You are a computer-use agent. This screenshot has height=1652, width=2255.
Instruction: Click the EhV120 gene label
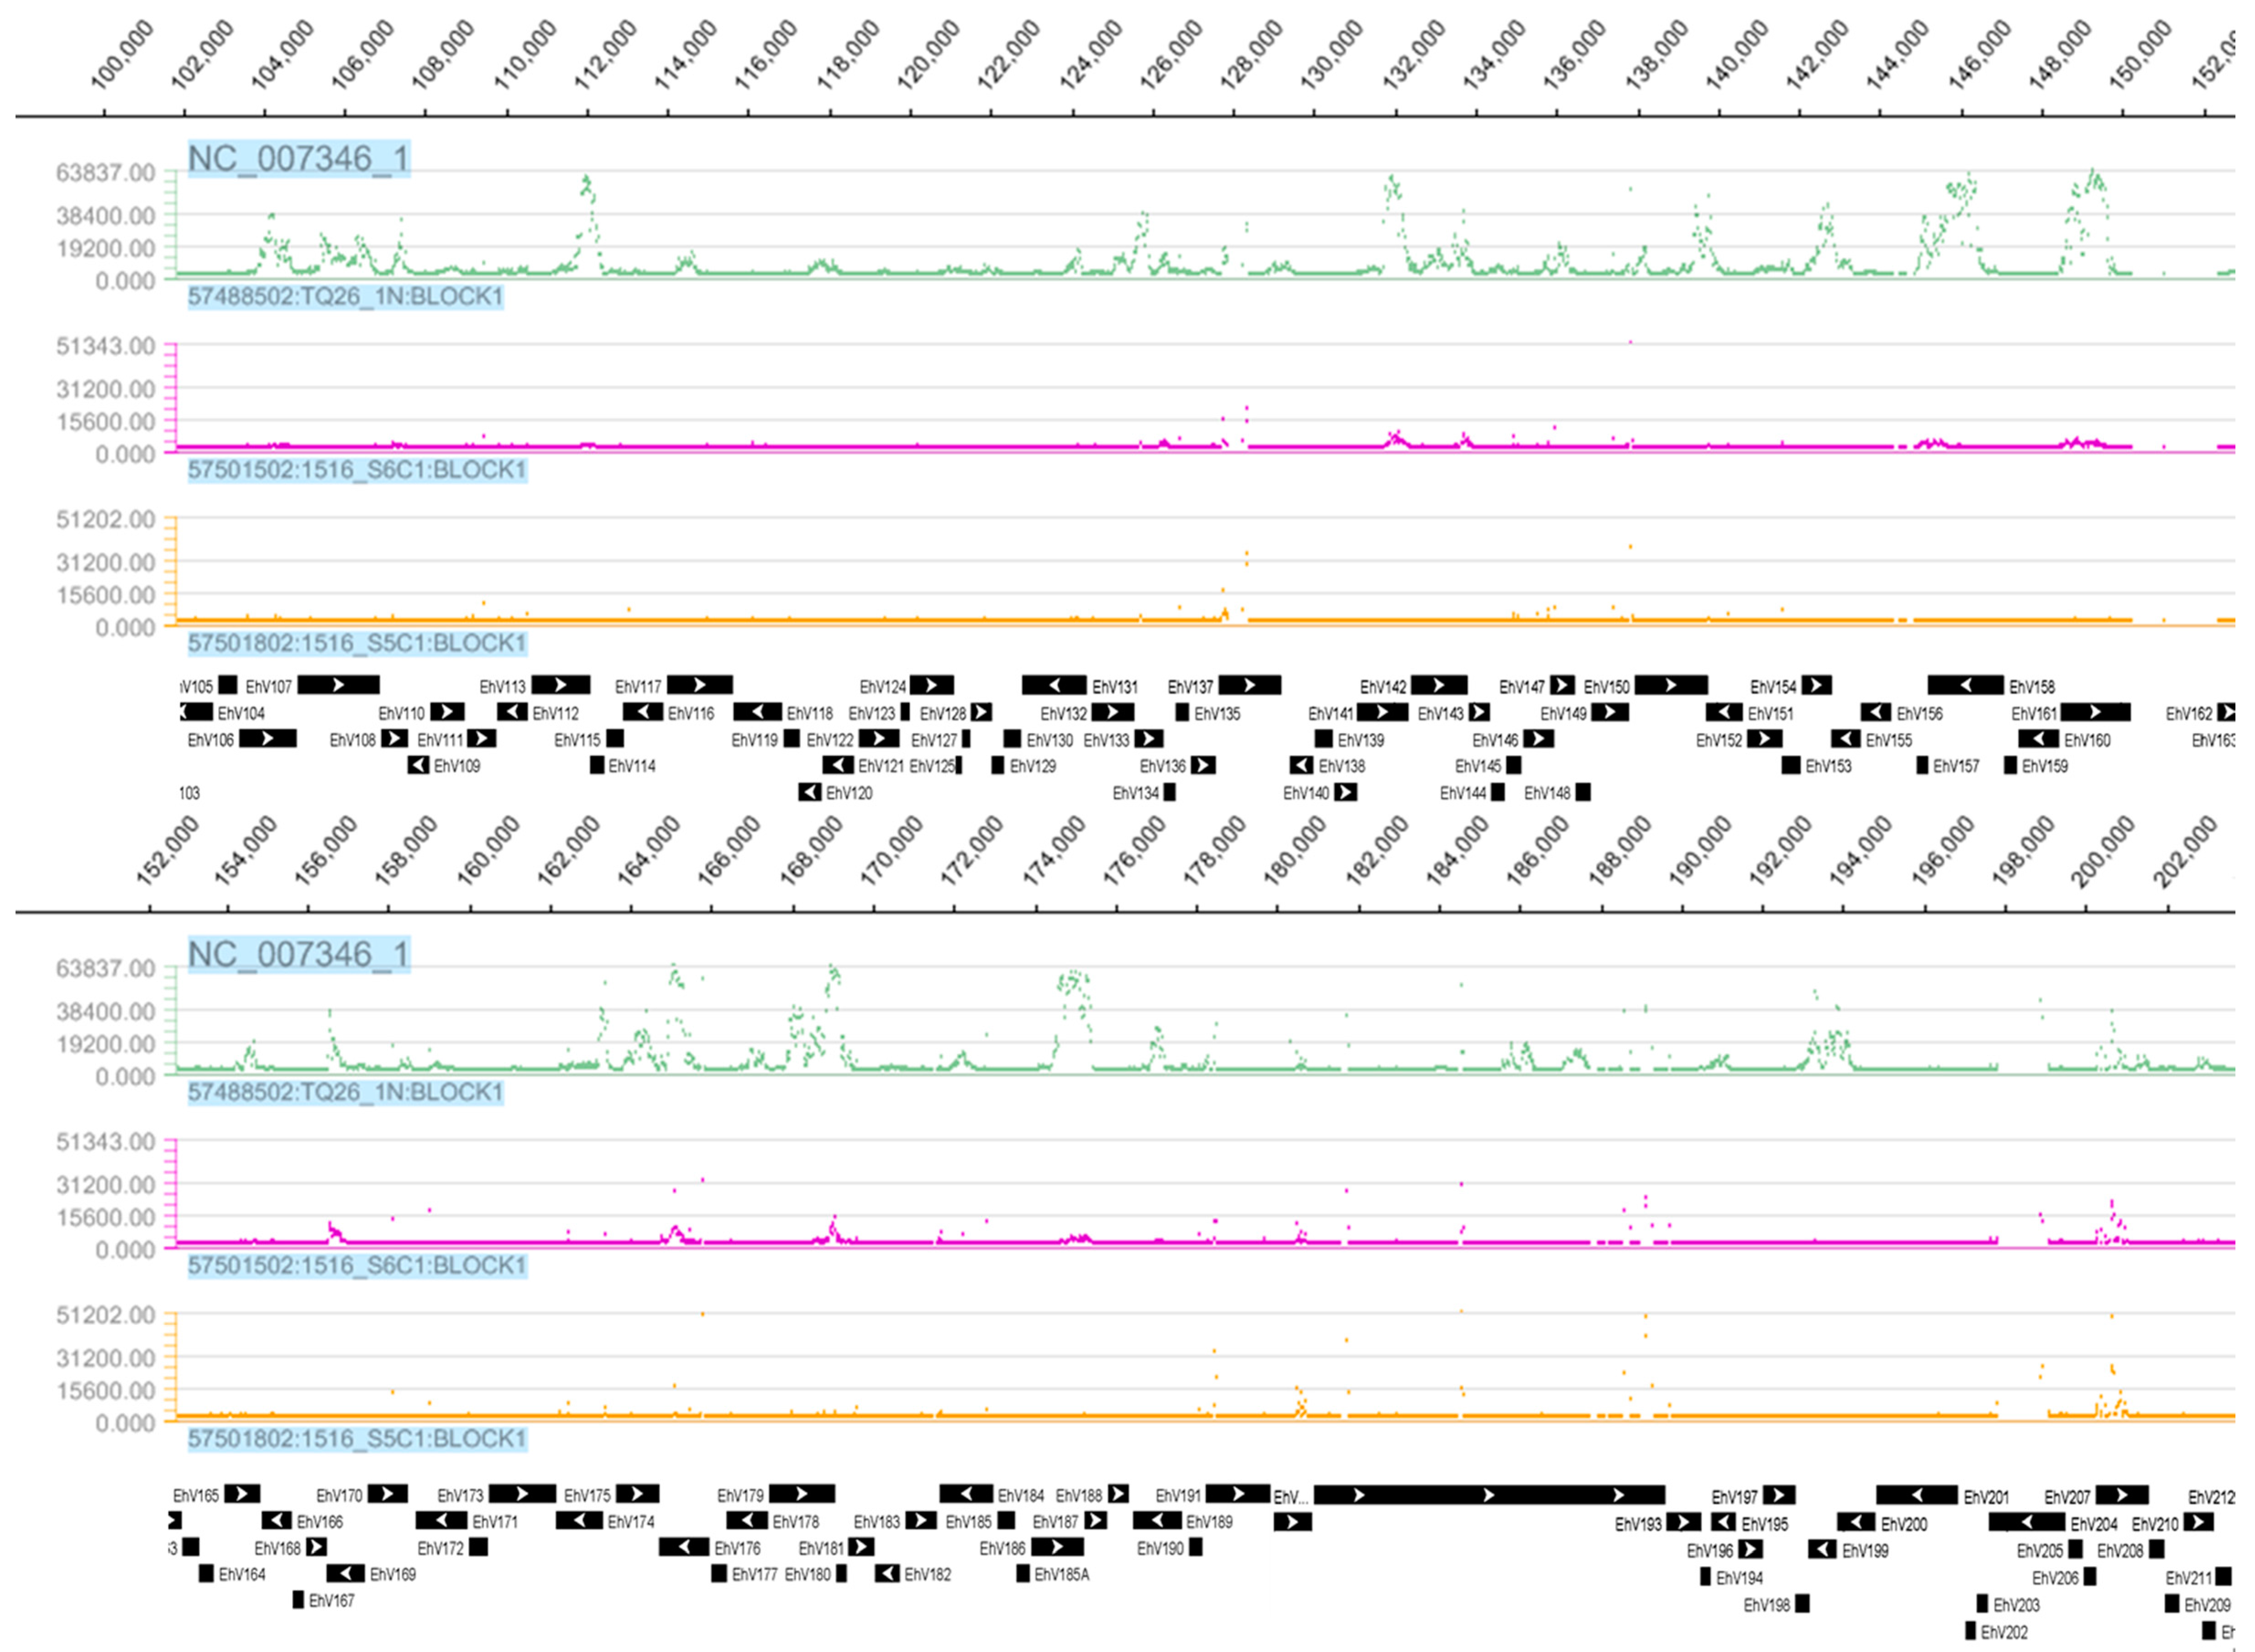[x=850, y=794]
